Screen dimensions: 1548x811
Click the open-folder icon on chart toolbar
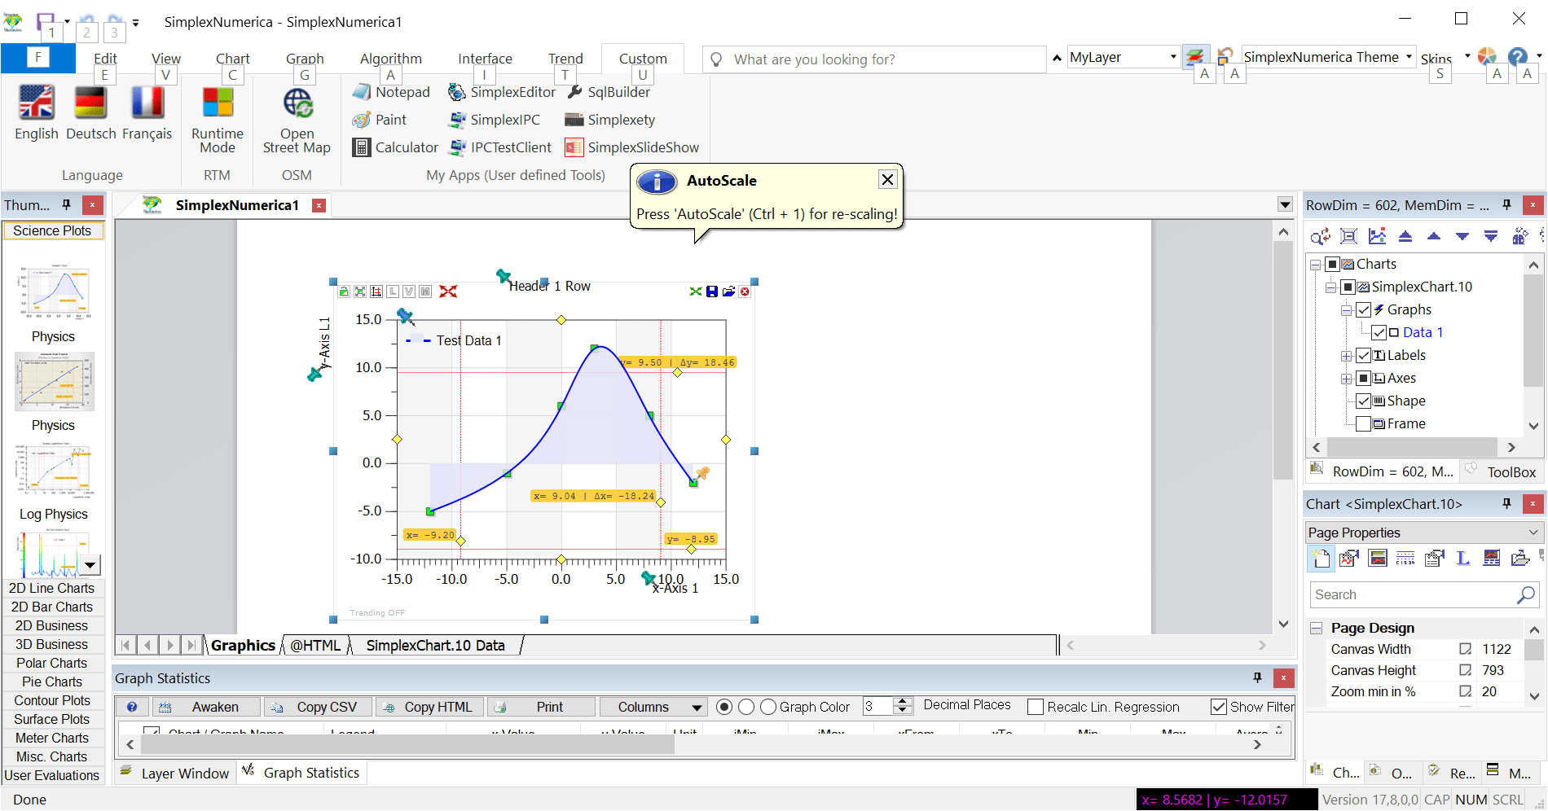pos(728,292)
